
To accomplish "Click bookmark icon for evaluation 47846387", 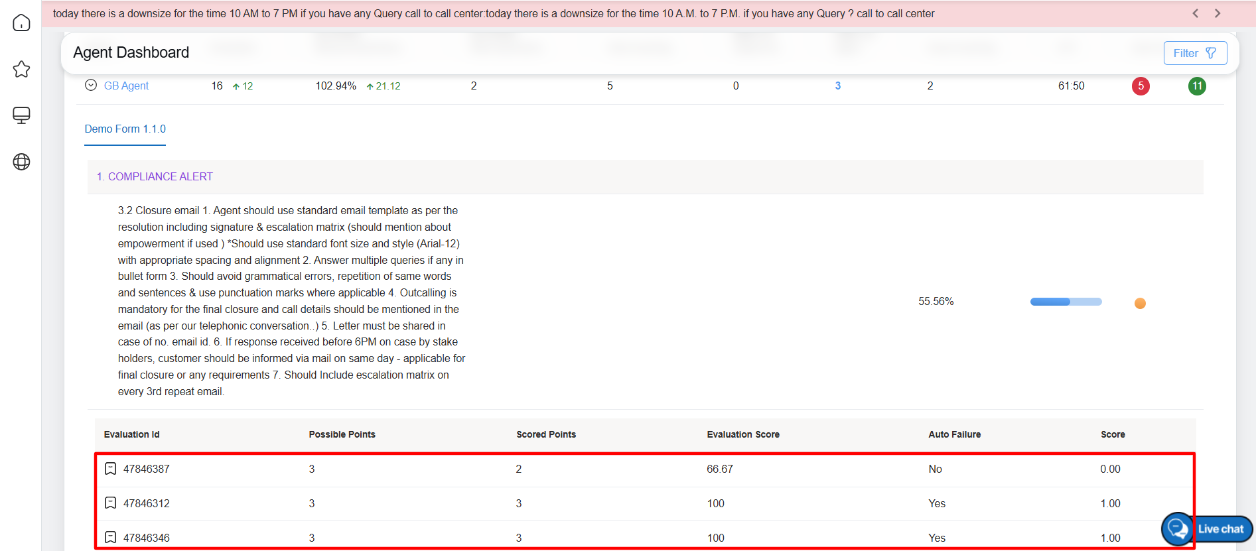I will (111, 469).
